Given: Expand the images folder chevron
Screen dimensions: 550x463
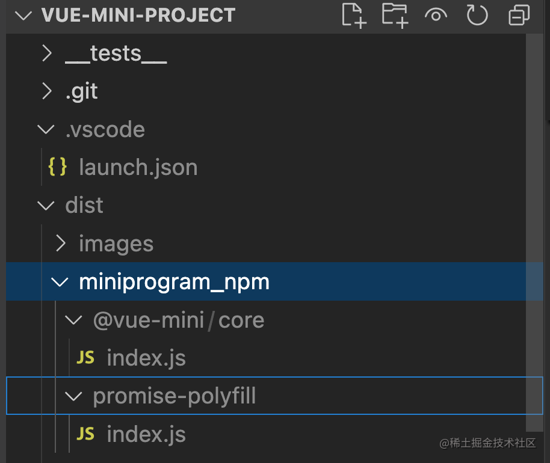Looking at the screenshot, I should pyautogui.click(x=61, y=244).
